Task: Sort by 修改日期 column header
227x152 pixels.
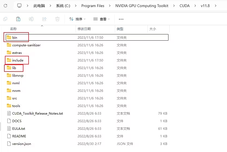Action: point(84,29)
